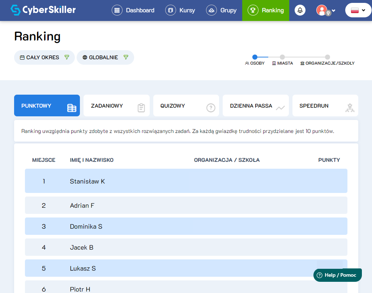Select the Miasta ranking scope
The height and width of the screenshot is (293, 372).
(282, 57)
